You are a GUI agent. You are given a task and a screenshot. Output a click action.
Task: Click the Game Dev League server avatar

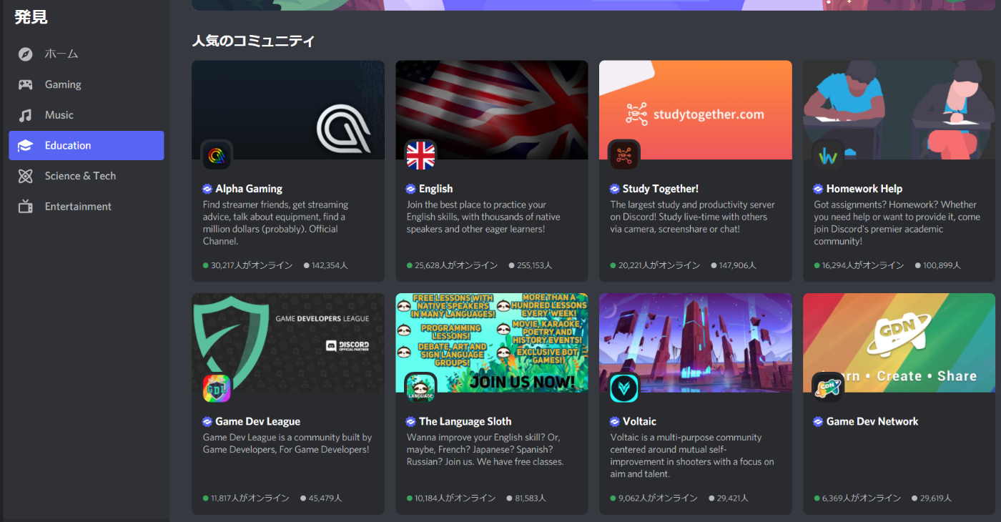[217, 388]
